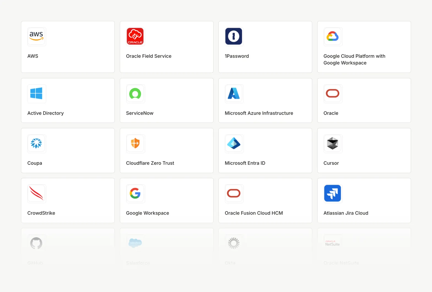This screenshot has width=432, height=292.
Task: Click the AWS logo icon
Action: click(36, 36)
